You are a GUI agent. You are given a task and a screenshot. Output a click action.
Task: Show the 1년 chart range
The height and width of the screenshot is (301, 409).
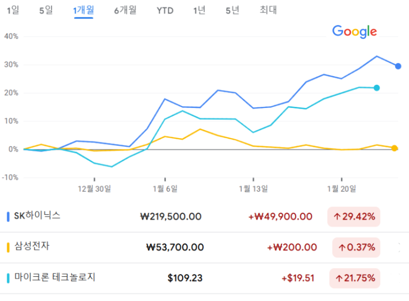tap(199, 10)
